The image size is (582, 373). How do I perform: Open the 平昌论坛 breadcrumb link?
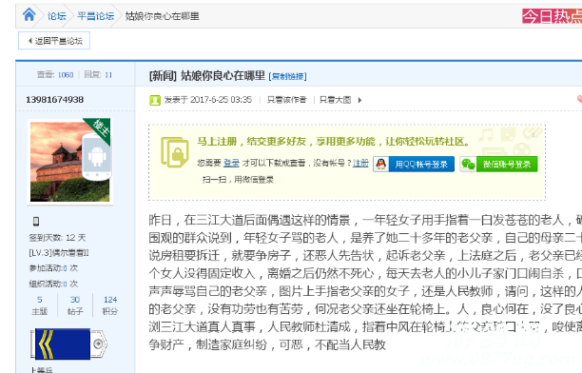(x=96, y=16)
